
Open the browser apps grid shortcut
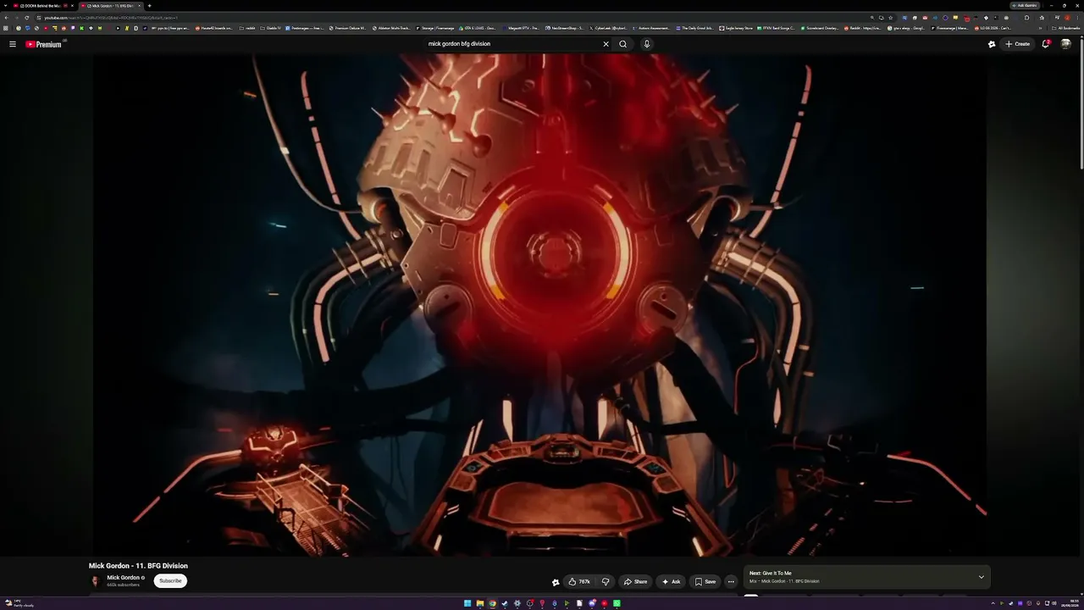coord(7,28)
